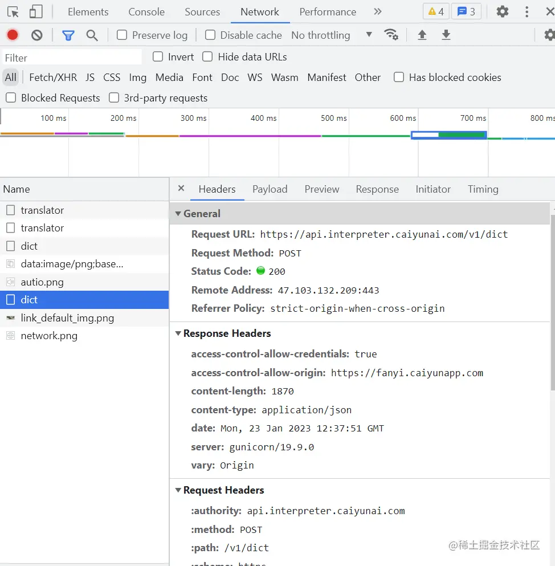Switch to the Elements tab
555x566 pixels.
88,12
